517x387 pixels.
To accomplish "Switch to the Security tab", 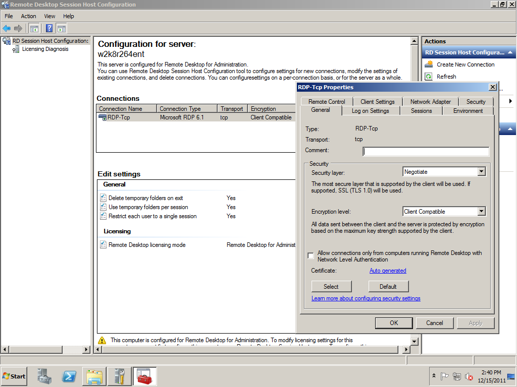I will point(476,102).
